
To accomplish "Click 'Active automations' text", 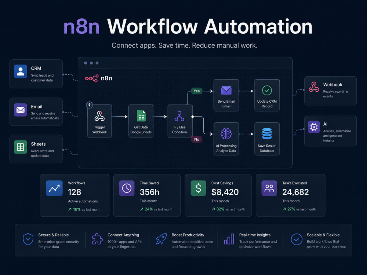I will coord(83,201).
